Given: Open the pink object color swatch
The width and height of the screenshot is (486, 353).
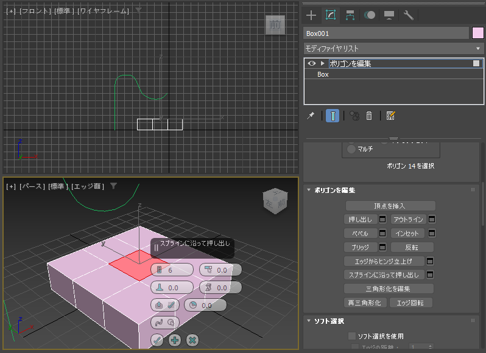Looking at the screenshot, I should [x=477, y=33].
